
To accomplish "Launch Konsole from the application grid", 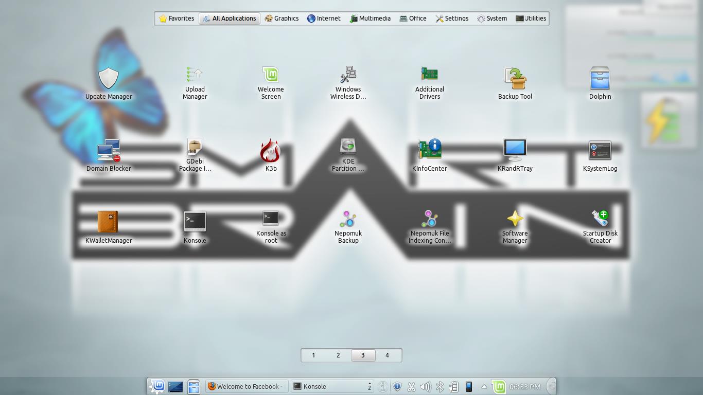I will tap(195, 227).
